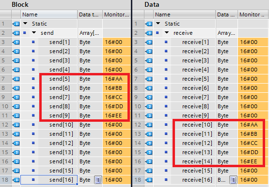This screenshot has height=187, width=269.
Task: Click the tag icon of Data Static row
Action: tap(149, 24)
